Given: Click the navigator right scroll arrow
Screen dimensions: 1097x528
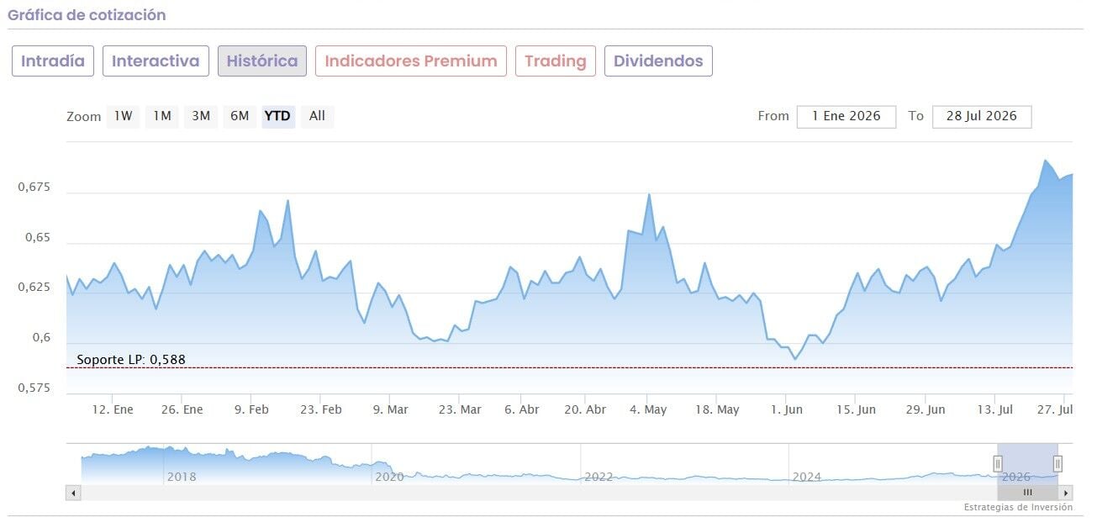Looking at the screenshot, I should 1066,493.
